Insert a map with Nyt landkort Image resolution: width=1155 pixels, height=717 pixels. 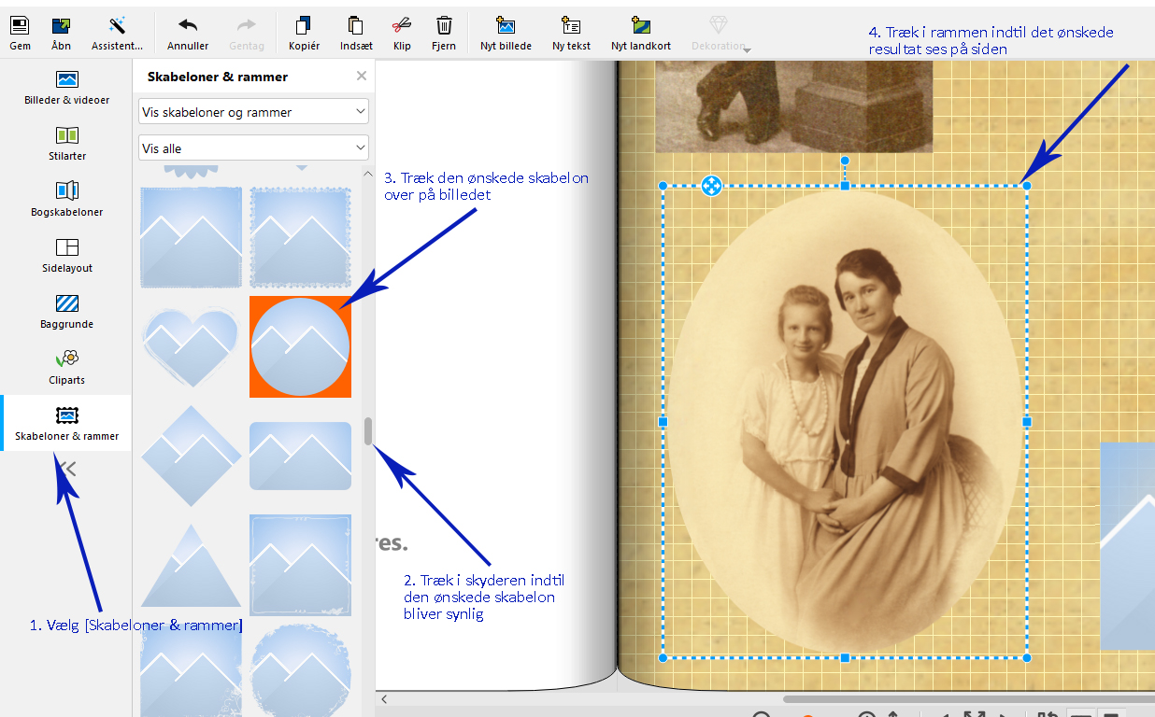click(640, 32)
